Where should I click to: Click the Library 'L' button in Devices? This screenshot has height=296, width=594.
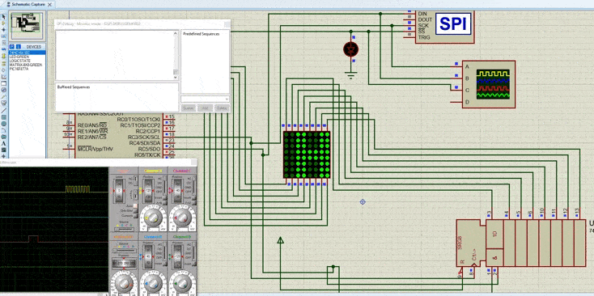click(x=18, y=47)
